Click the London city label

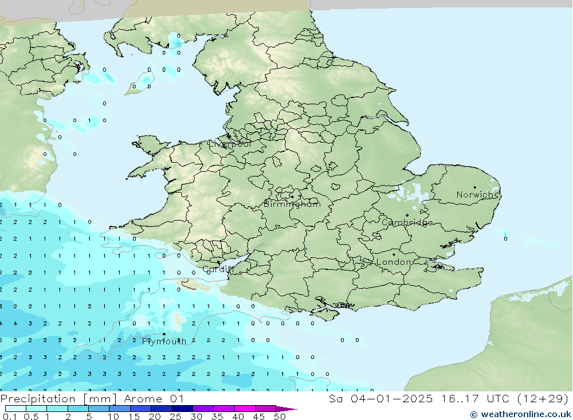[394, 262]
